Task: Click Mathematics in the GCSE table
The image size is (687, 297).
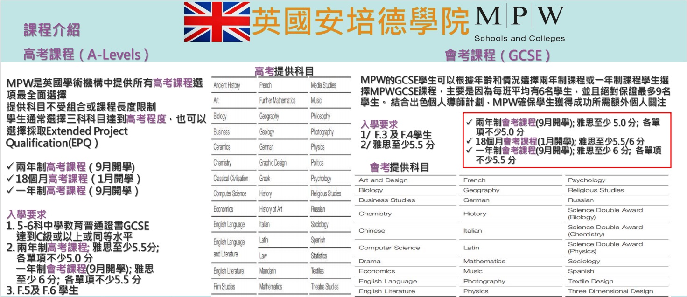Action: click(x=484, y=261)
